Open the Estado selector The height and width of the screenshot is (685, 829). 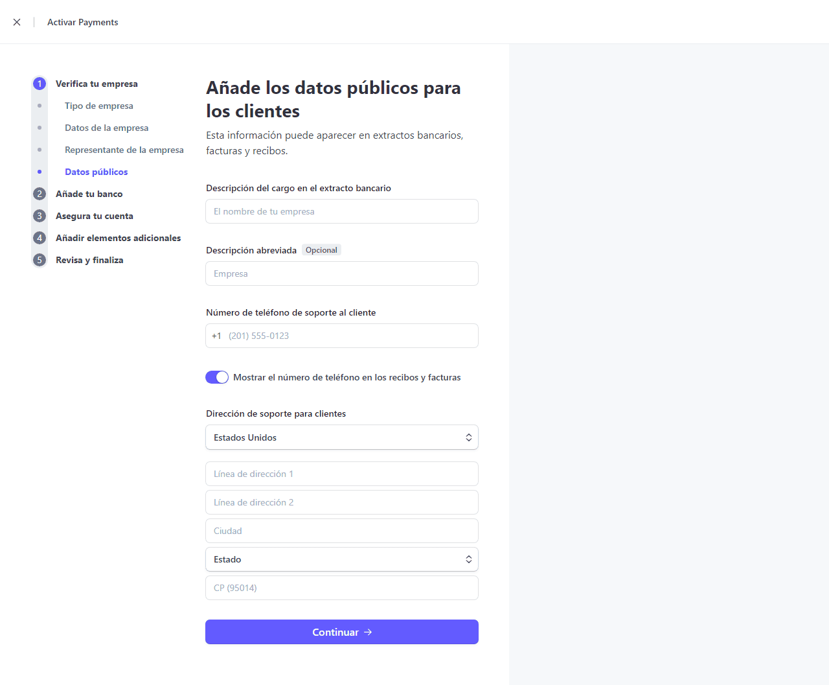click(342, 559)
